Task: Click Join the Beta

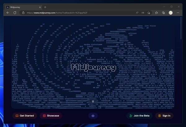Action: point(139,116)
